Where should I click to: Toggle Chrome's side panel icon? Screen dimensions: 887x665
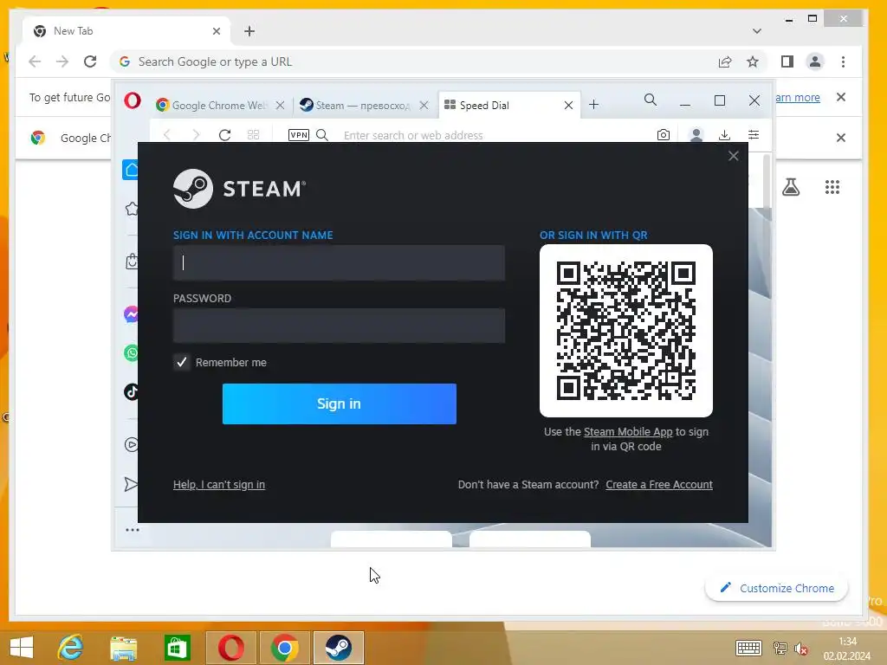point(787,61)
